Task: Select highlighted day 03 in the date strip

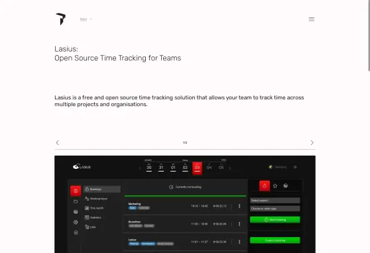Action: pos(197,168)
